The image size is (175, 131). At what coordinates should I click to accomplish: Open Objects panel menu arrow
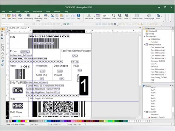[170, 86]
